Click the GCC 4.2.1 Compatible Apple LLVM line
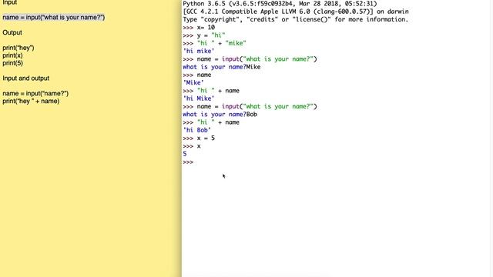The image size is (493, 277). [296, 12]
